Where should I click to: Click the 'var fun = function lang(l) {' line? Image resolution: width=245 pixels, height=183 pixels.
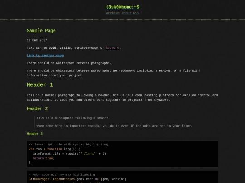coord(54,149)
